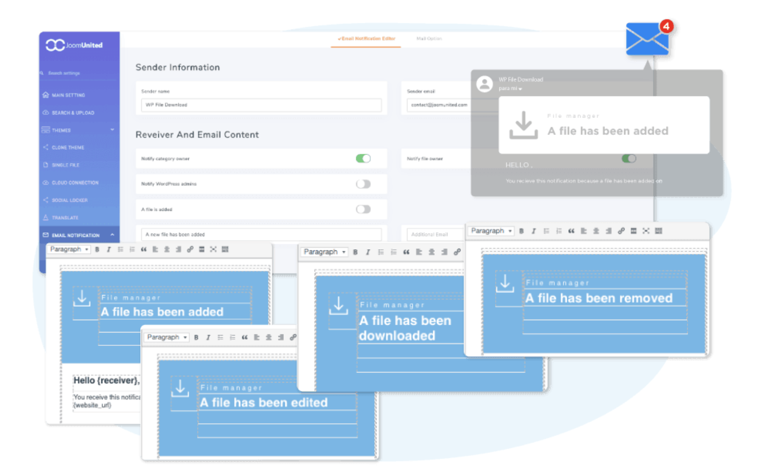Insert link in the 'file downloaded' editor

pyautogui.click(x=457, y=252)
